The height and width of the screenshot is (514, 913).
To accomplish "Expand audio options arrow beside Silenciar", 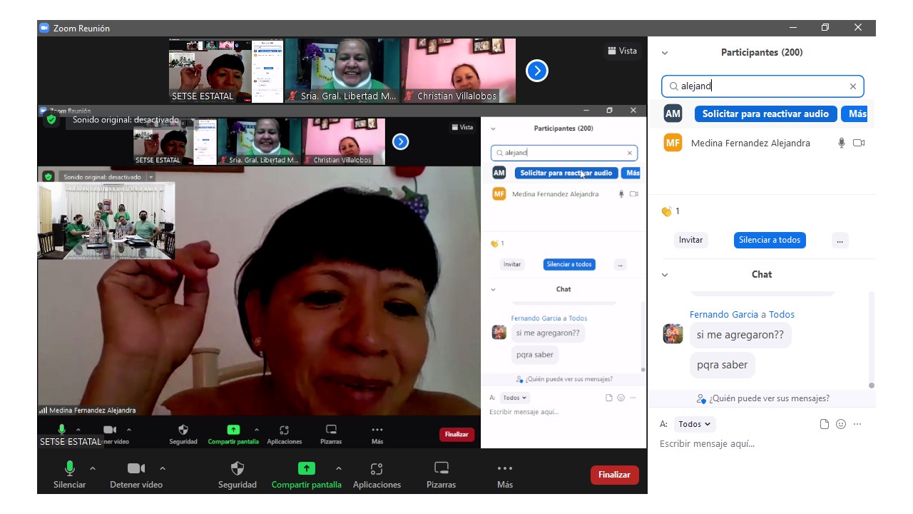I will click(93, 468).
